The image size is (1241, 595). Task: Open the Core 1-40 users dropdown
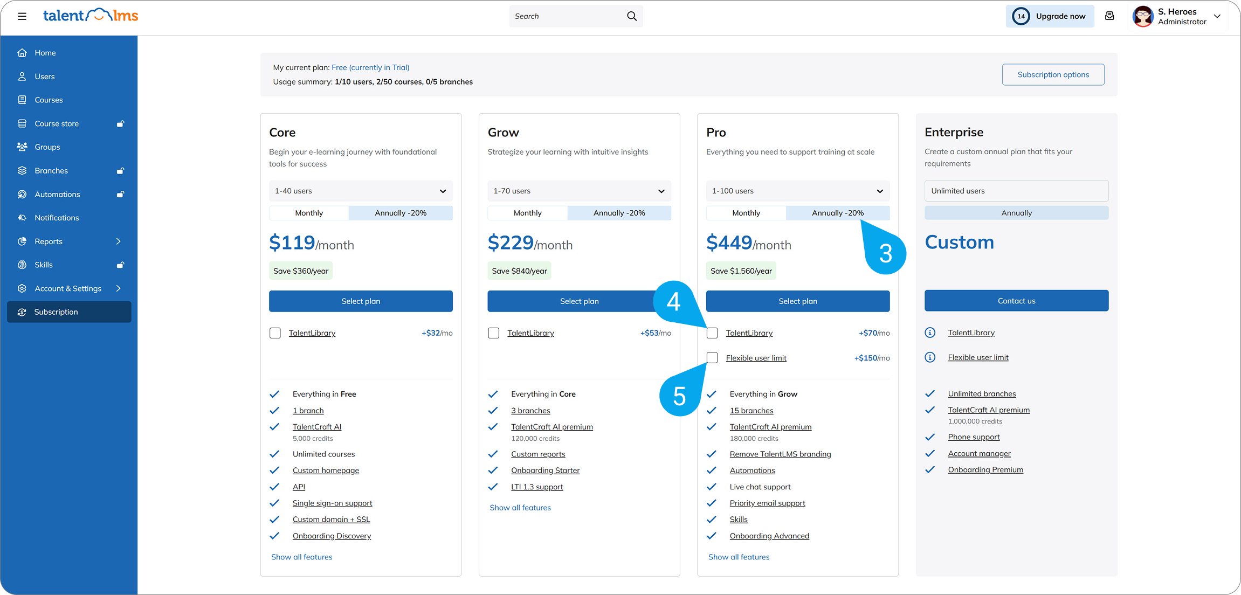tap(361, 191)
